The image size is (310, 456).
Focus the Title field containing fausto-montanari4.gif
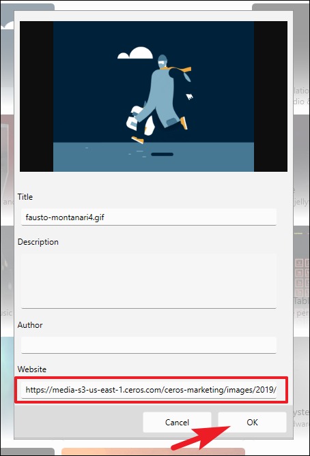point(149,217)
